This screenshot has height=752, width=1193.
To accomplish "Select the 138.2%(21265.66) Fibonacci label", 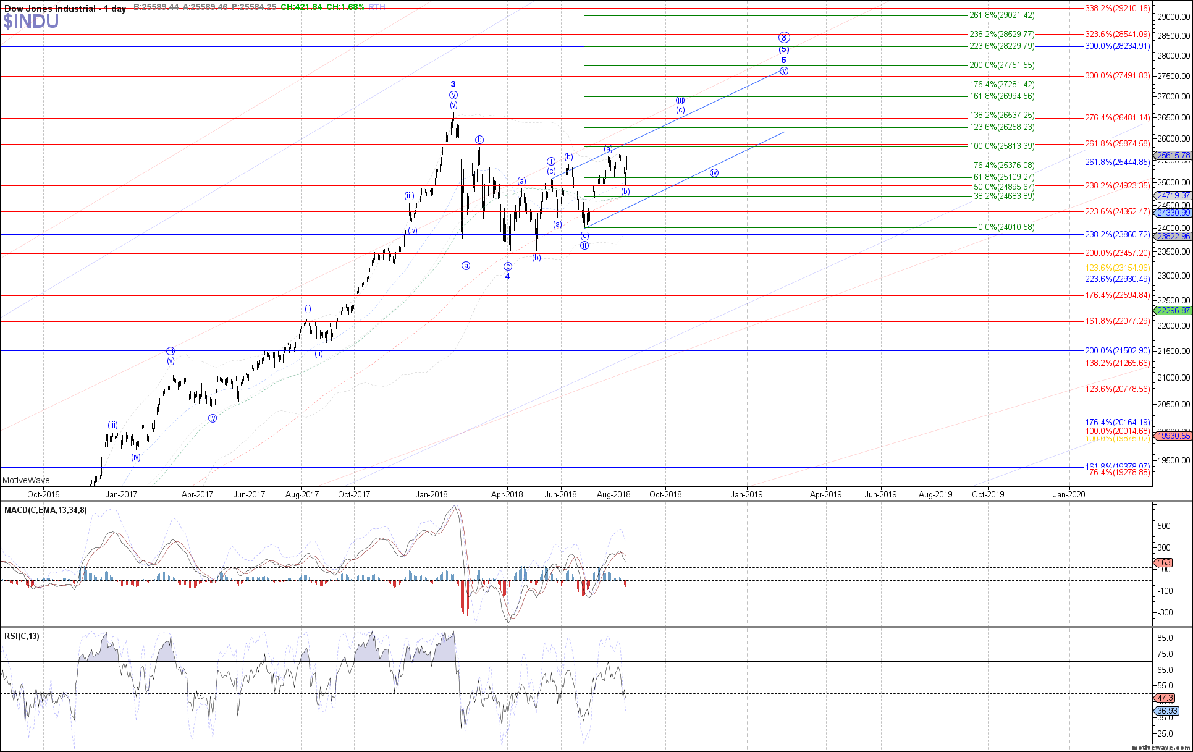I will [1118, 363].
